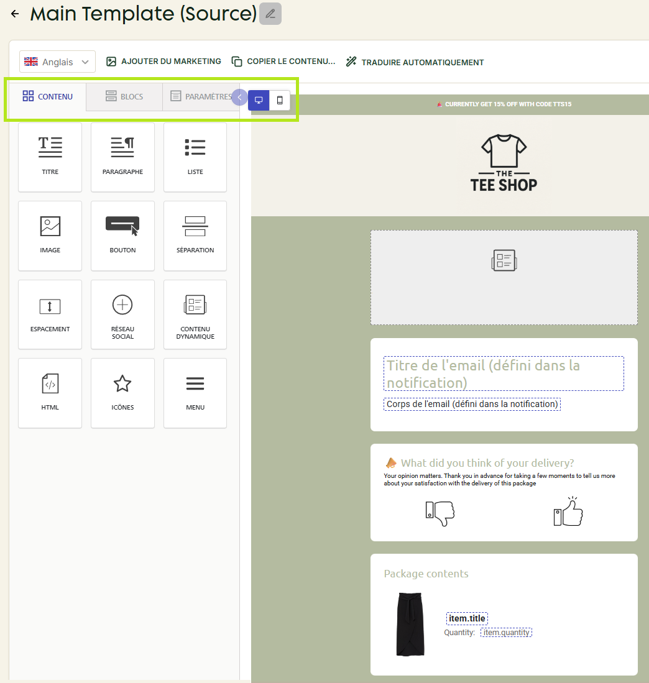Image resolution: width=649 pixels, height=683 pixels.
Task: Click the delivery feedback heading text
Action: [487, 462]
